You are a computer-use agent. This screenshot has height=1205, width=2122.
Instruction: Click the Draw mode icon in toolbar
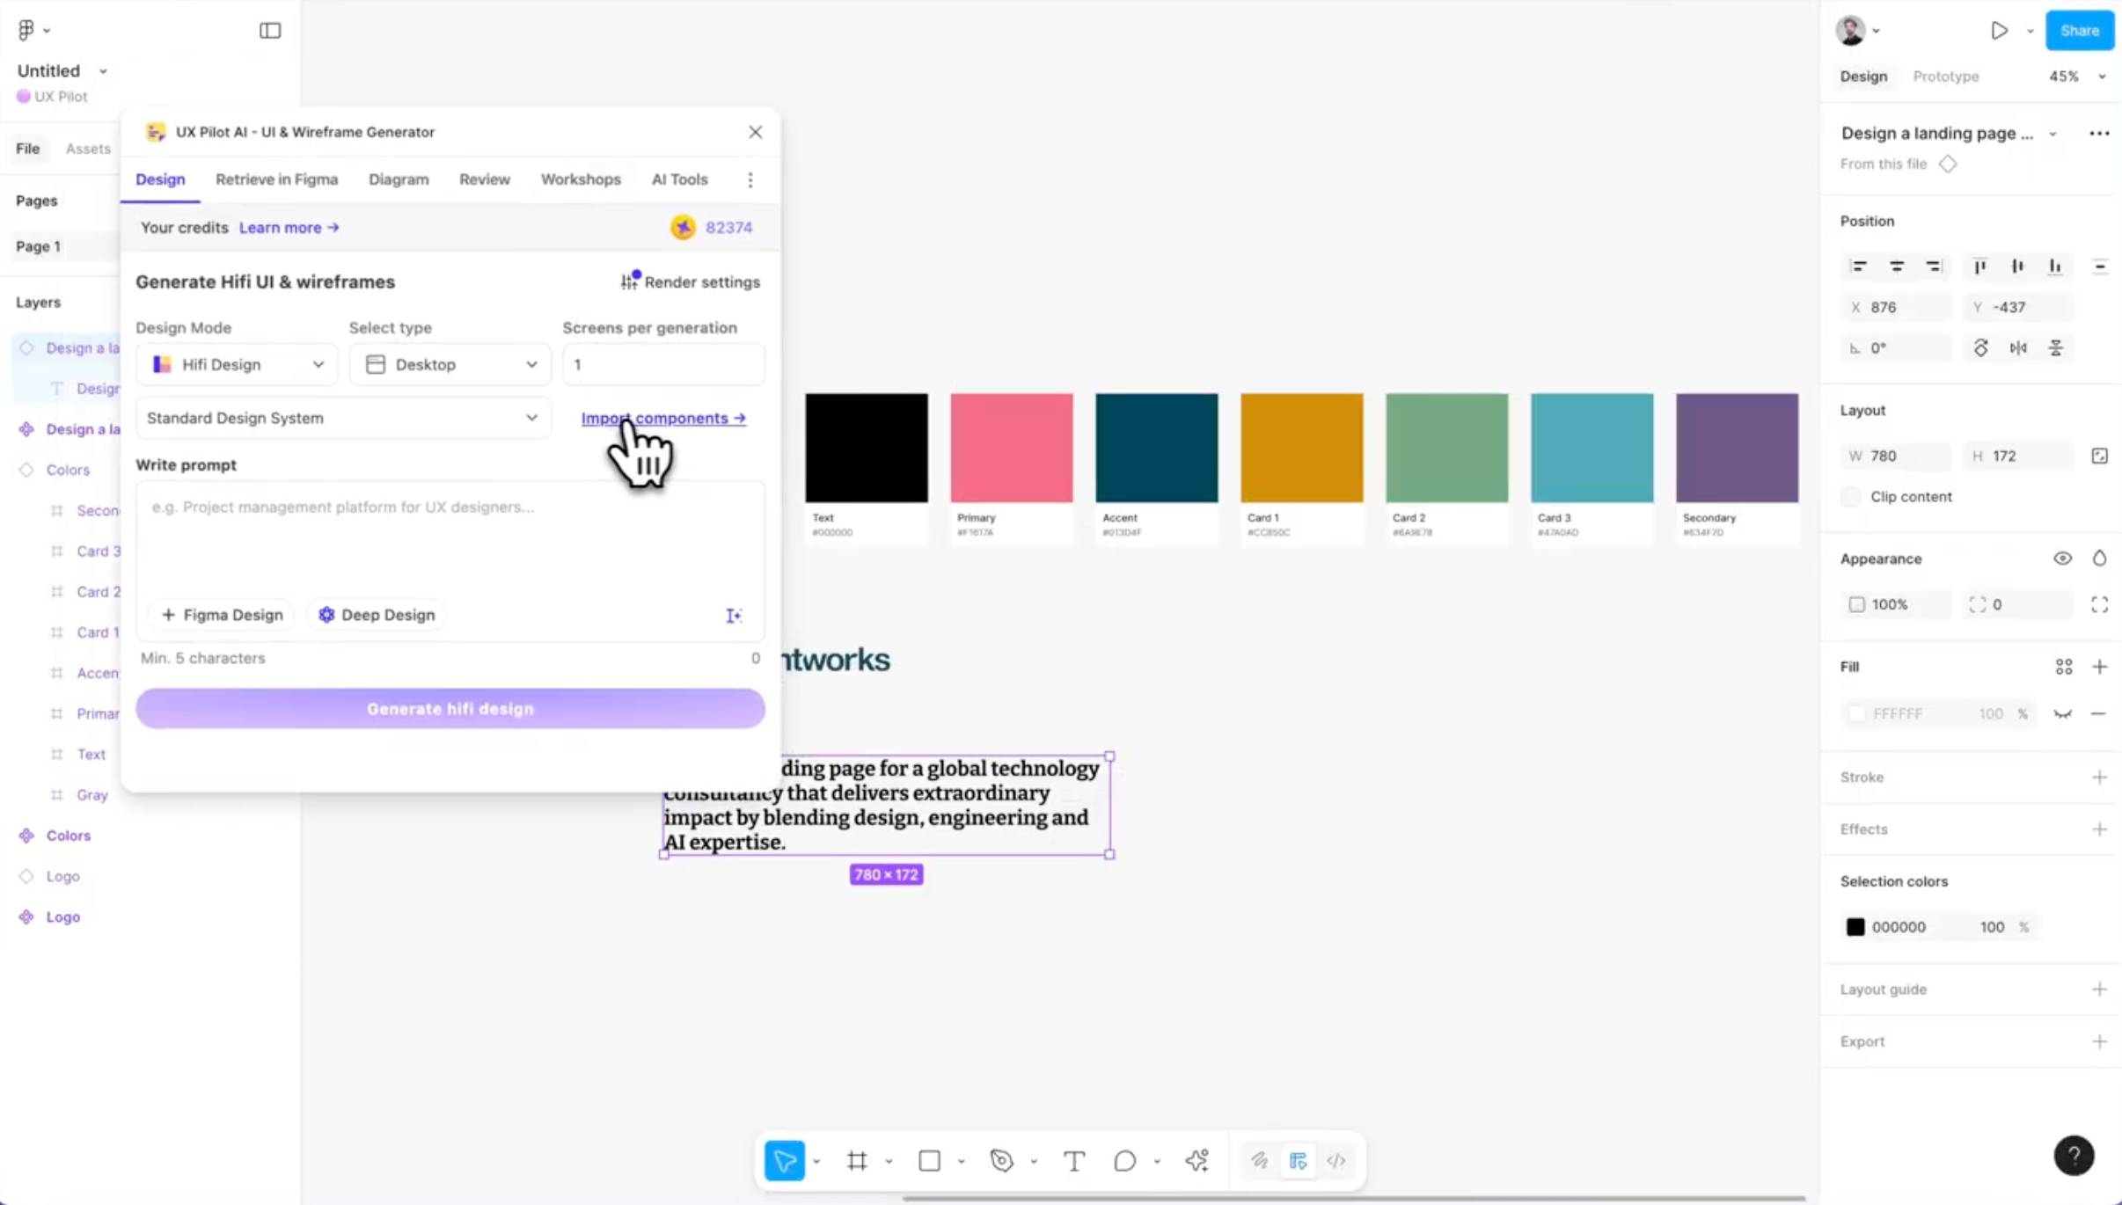coord(1260,1161)
